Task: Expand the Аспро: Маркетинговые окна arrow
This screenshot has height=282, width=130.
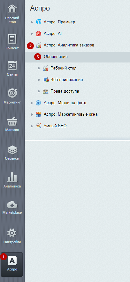Action: [32, 114]
